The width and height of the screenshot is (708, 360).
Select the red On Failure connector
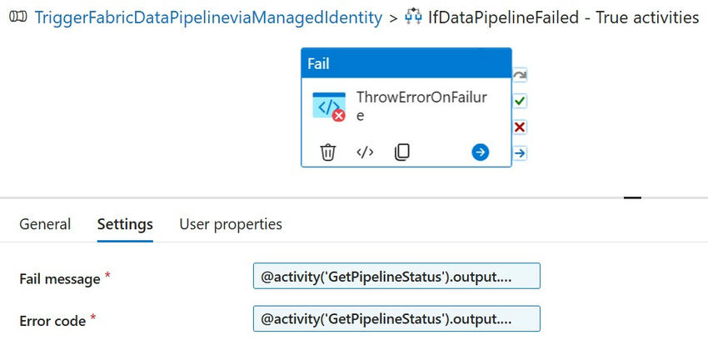(x=520, y=127)
